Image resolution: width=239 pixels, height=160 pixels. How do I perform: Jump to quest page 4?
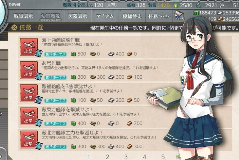[x=145, y=157]
